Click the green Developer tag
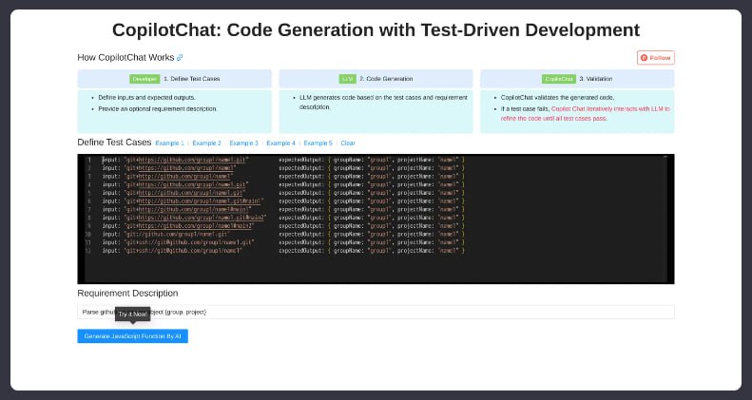The image size is (752, 400). pyautogui.click(x=145, y=79)
